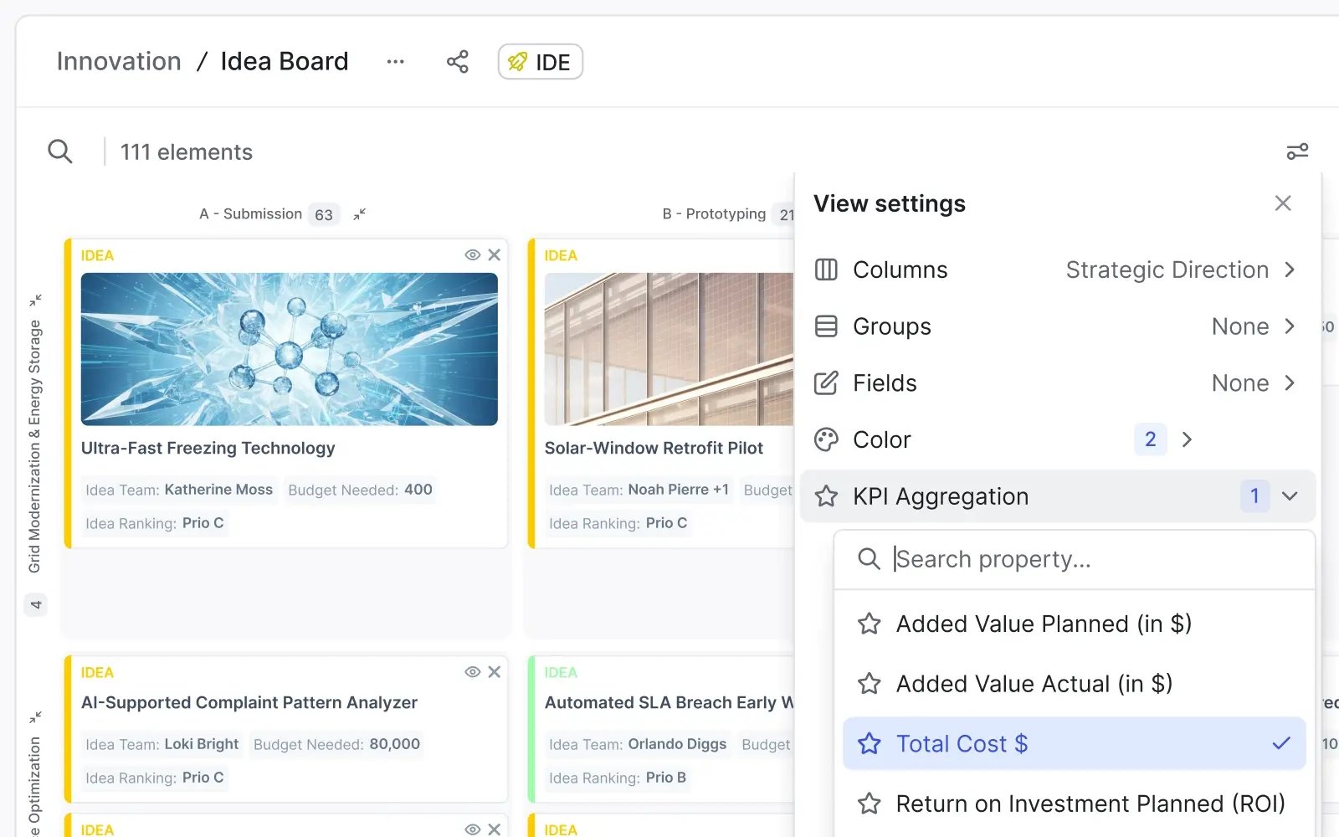Click the Color count badge 2
The width and height of the screenshot is (1339, 837).
pyautogui.click(x=1151, y=439)
